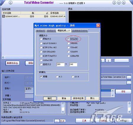The width and height of the screenshot is (133, 125).
Task: Click the info icon in title bar
Action: point(11,3)
